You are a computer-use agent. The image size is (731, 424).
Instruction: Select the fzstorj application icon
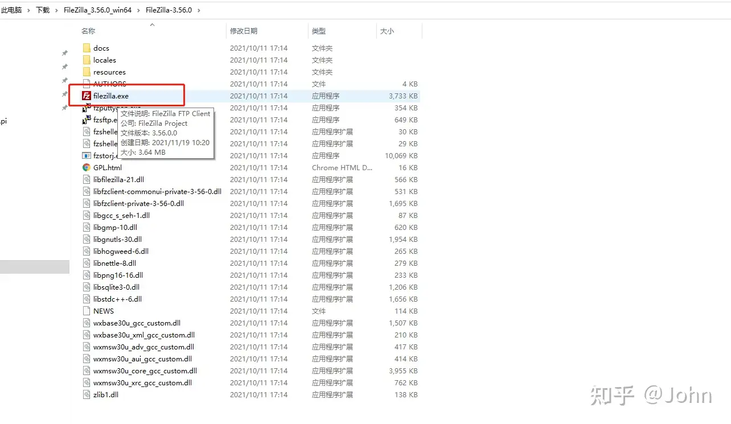pyautogui.click(x=87, y=155)
